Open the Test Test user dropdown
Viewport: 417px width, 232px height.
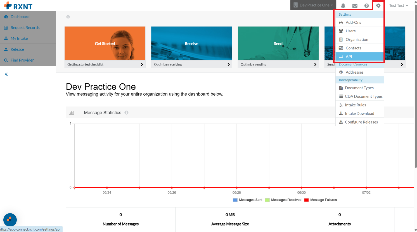point(399,6)
